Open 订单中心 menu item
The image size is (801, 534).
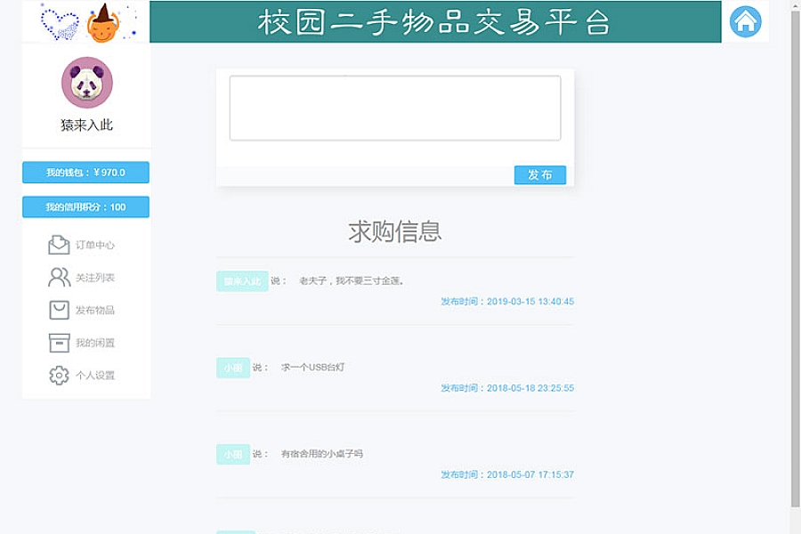95,245
